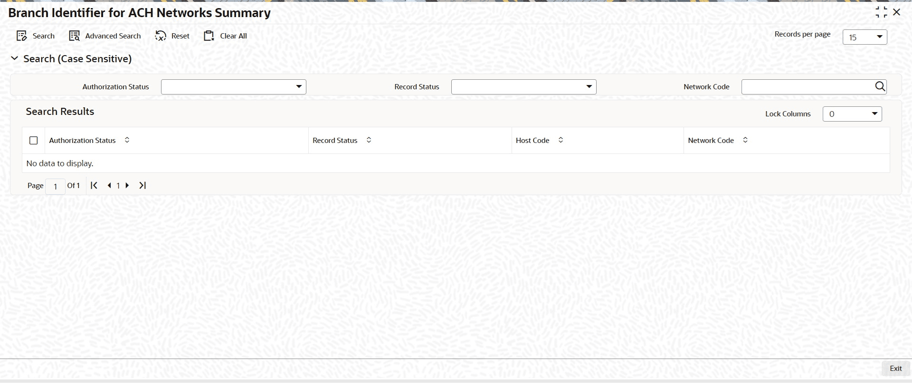The height and width of the screenshot is (388, 912).
Task: Click the Record Status column header text
Action: tap(335, 141)
